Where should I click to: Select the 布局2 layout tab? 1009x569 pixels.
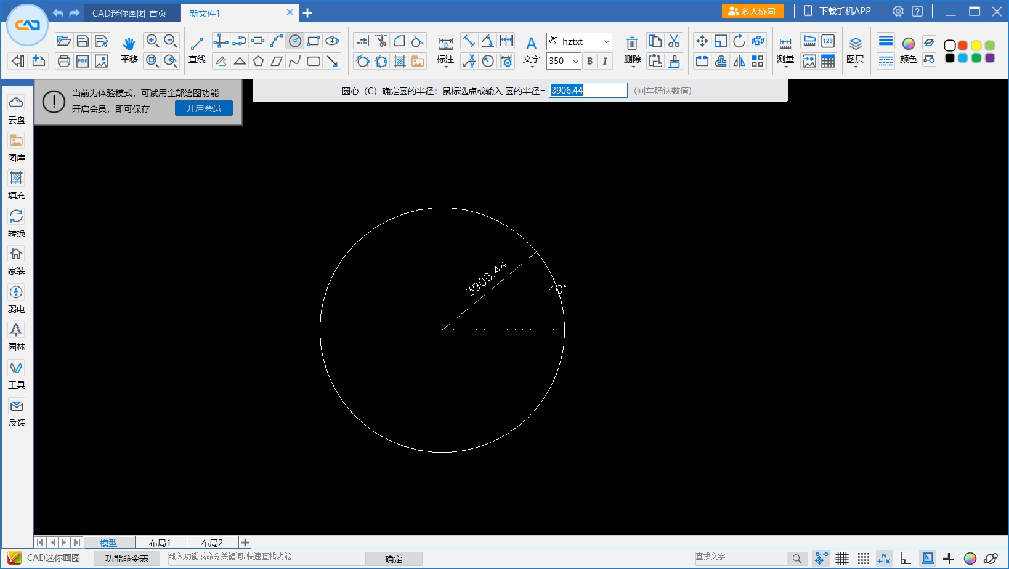tap(212, 543)
